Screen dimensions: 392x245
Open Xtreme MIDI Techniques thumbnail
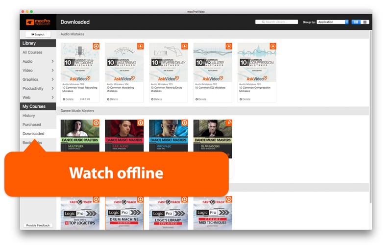tap(213, 213)
